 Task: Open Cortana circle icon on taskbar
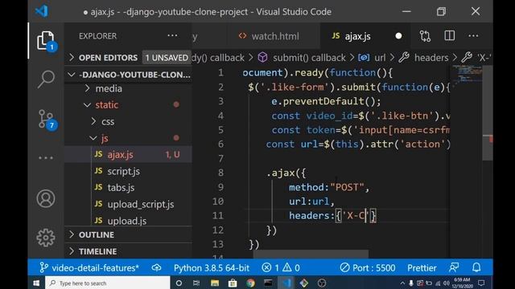pos(179,283)
